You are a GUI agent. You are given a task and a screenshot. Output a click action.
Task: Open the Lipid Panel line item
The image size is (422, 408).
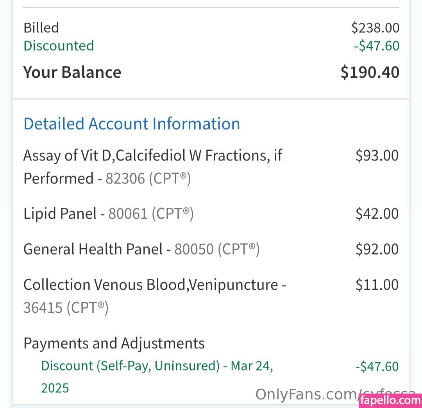[x=60, y=214]
